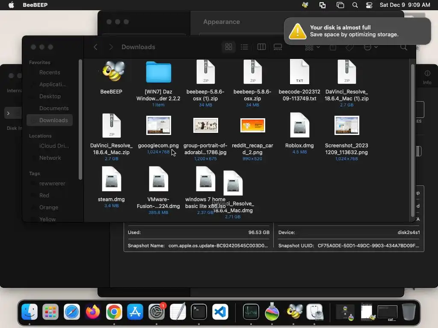Click the BeeBEEP menu bar status icon
438x328 pixels.
click(305, 5)
